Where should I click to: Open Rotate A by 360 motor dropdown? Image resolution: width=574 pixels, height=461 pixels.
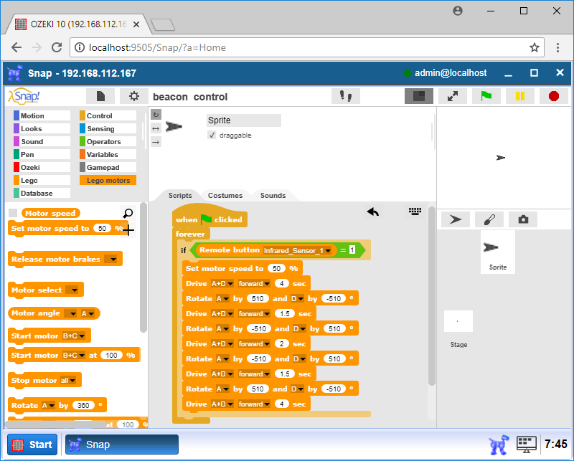tap(48, 405)
